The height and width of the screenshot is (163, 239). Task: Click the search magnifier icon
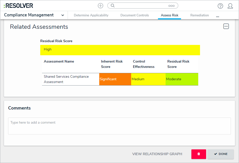(x=113, y=6)
